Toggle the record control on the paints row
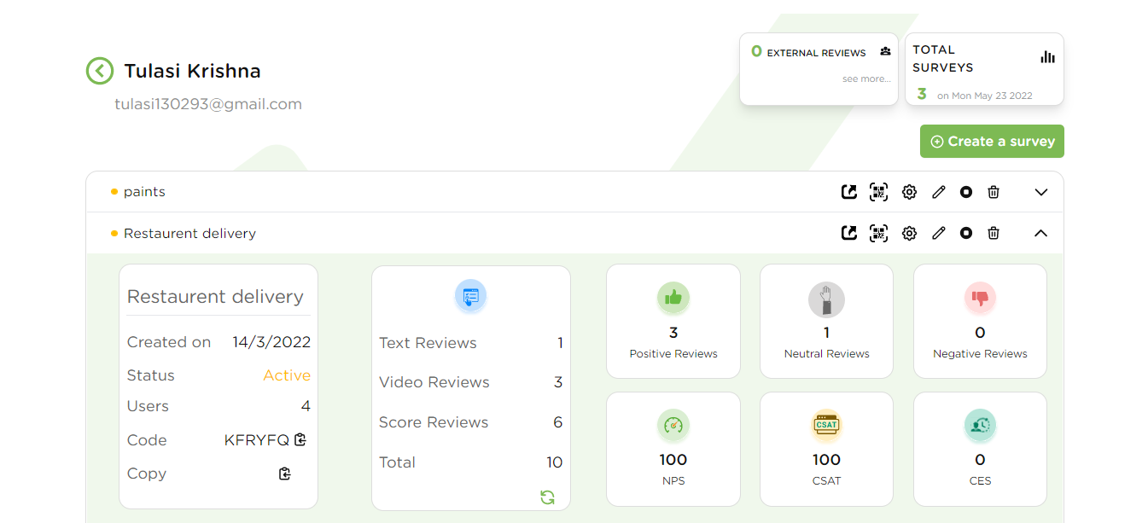 (x=965, y=192)
